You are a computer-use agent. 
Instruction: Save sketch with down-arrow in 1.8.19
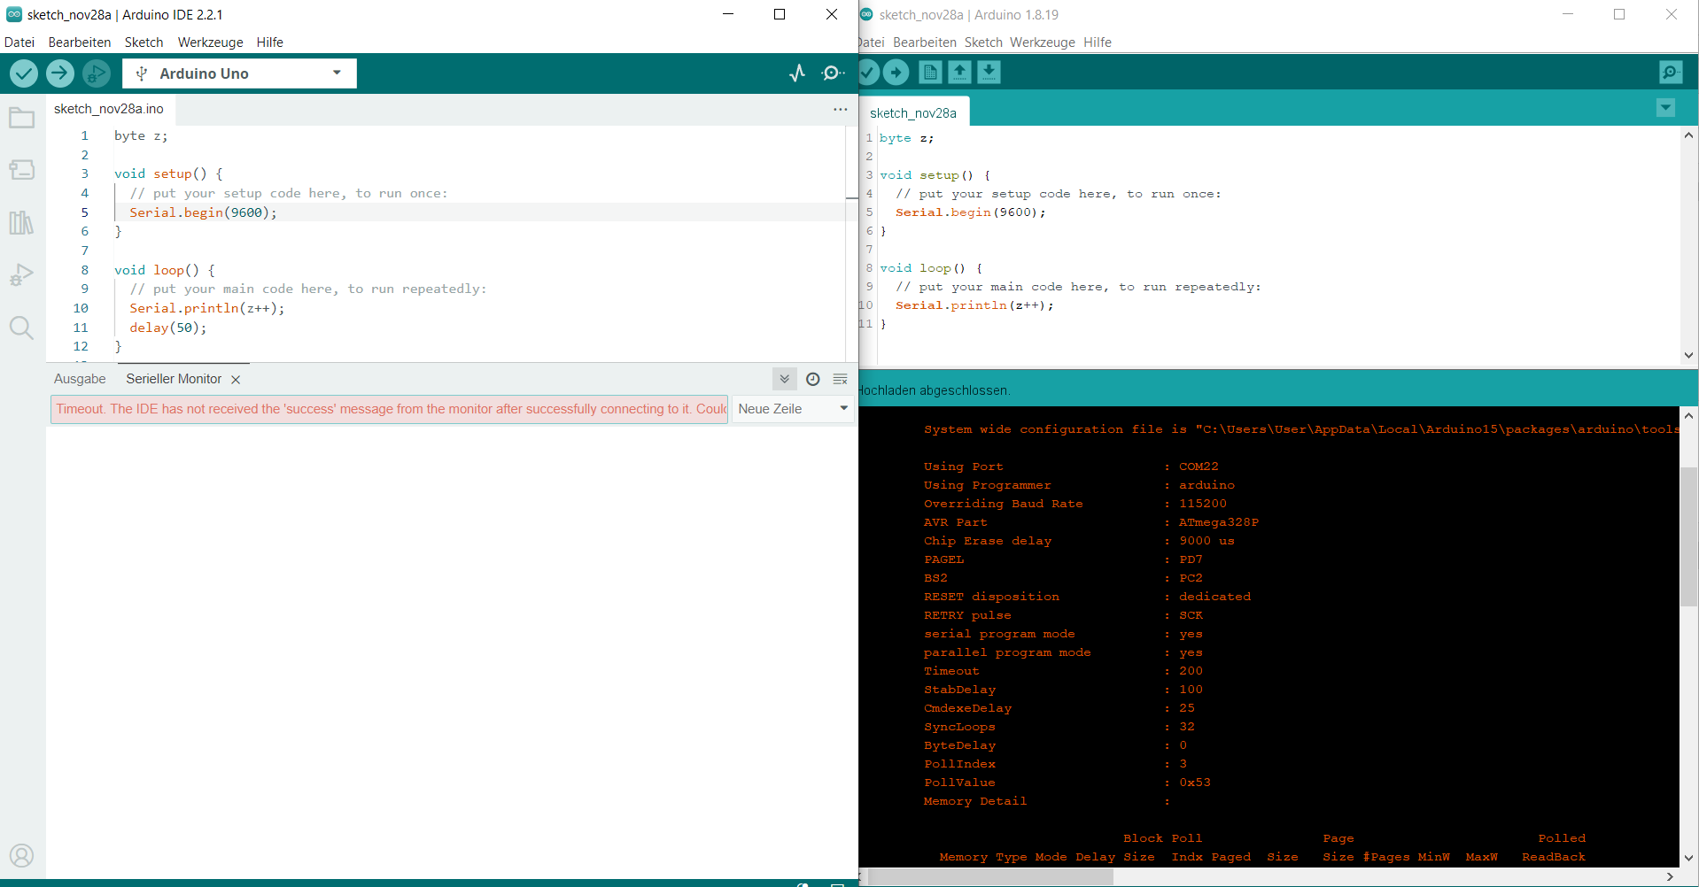point(989,73)
